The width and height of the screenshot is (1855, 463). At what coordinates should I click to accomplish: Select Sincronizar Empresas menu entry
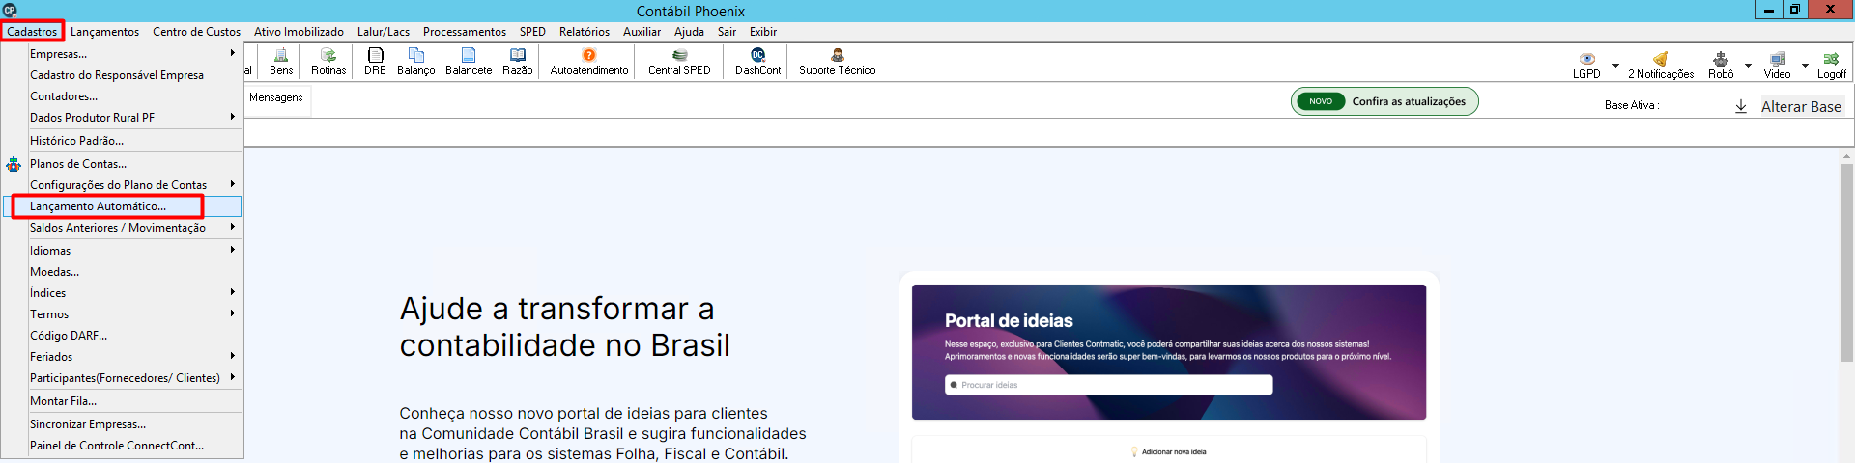[x=123, y=424]
